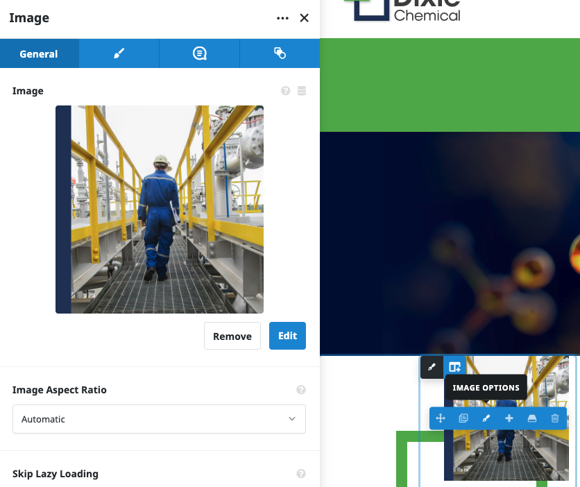
Task: Open the Image Aspect Ratio dropdown
Action: coord(159,419)
